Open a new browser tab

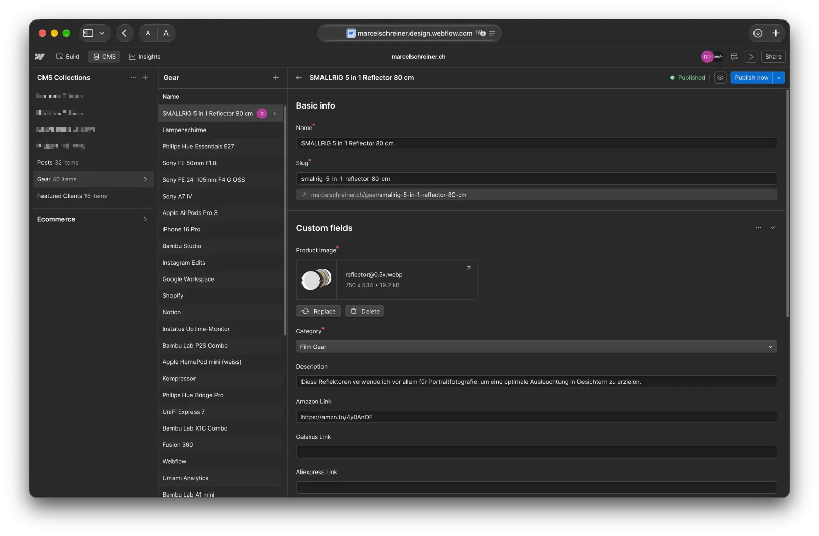pos(776,33)
